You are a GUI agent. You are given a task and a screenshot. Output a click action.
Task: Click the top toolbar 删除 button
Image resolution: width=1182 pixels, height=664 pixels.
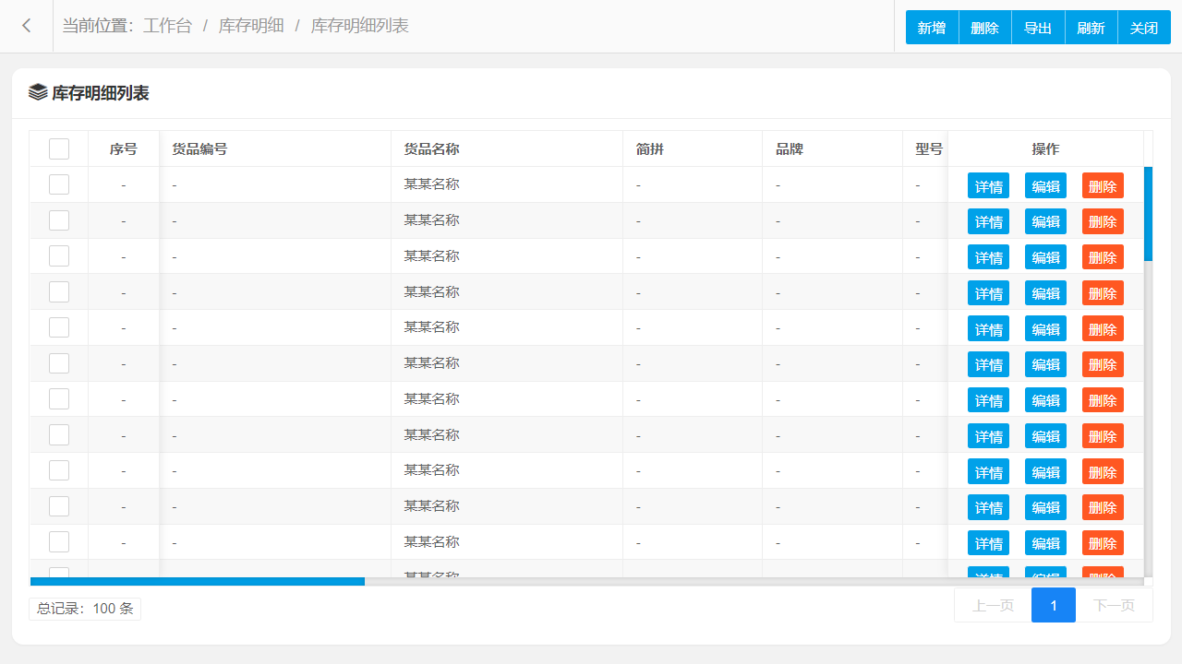985,28
